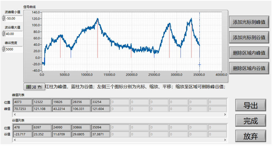Click 删除区域内峰值 to delete peaks

tap(249, 53)
